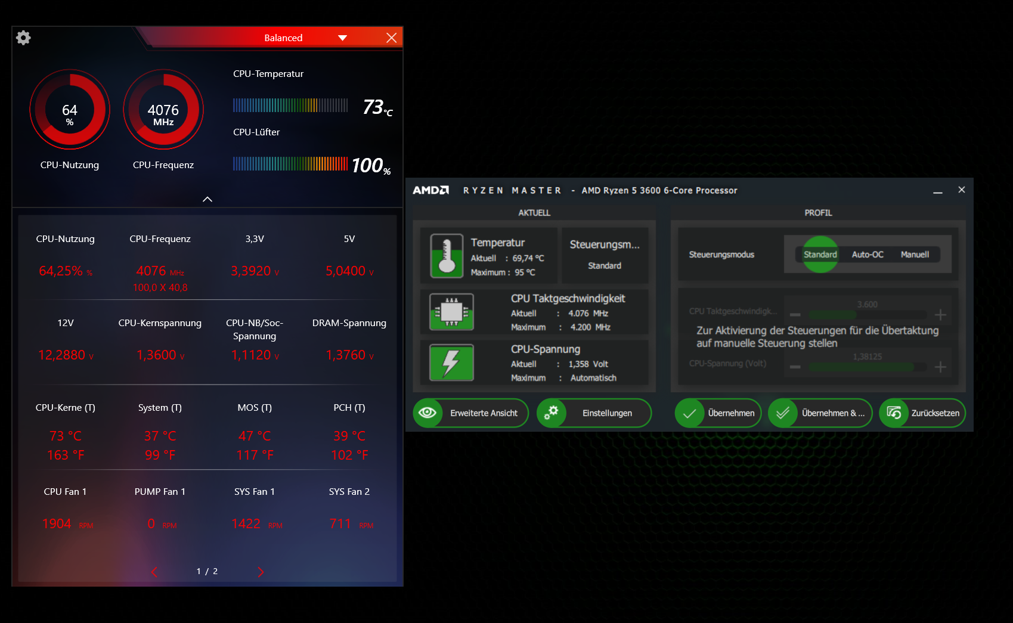Screen dimensions: 1013x623
Task: Click the checkmark icon on Übernehmen
Action: [689, 413]
